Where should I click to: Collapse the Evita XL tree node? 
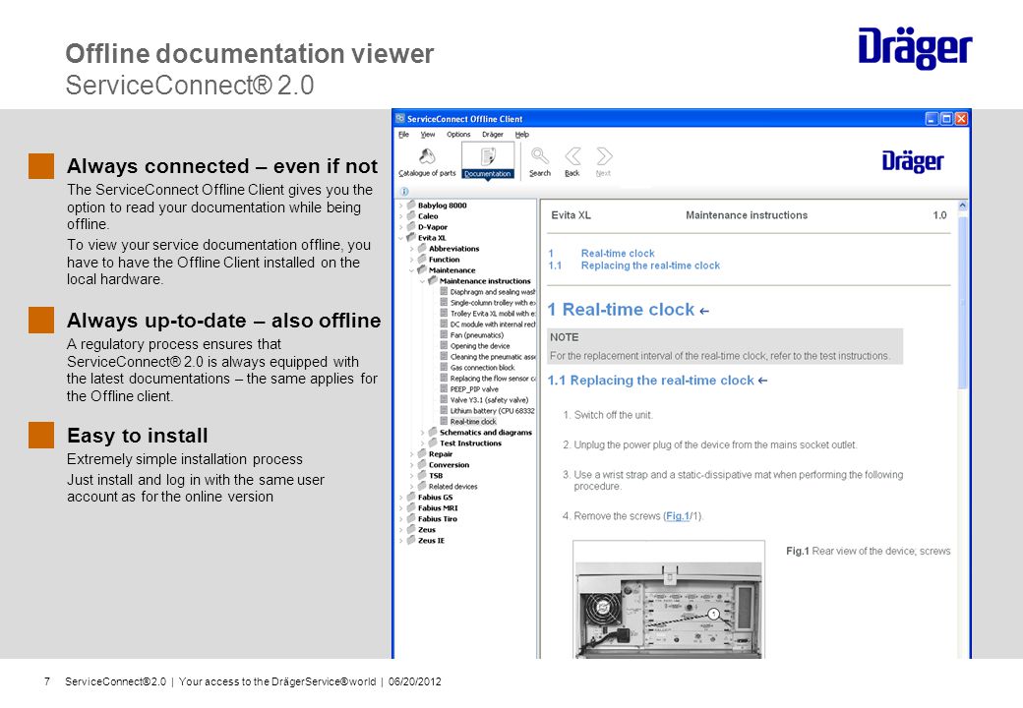[x=400, y=238]
